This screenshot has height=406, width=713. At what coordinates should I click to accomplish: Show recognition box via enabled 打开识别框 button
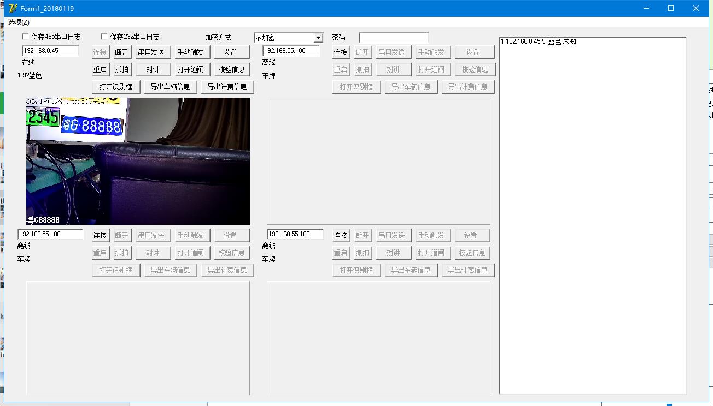(x=116, y=87)
